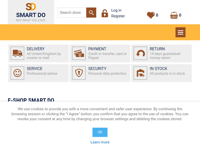Select the IN STOCK heading text
Screen dimensions: 200x150
click(158, 68)
